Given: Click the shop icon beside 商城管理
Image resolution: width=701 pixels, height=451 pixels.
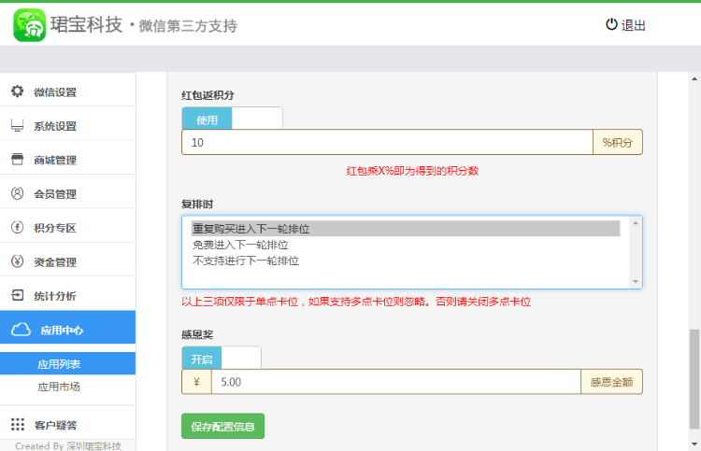Looking at the screenshot, I should pos(18,160).
